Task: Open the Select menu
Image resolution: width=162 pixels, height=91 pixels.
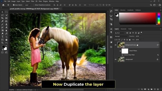Action: (28, 1)
